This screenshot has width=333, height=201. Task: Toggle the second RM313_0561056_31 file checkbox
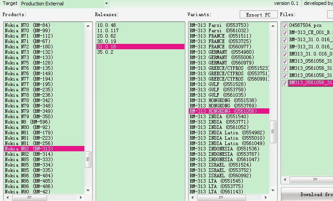(285, 68)
